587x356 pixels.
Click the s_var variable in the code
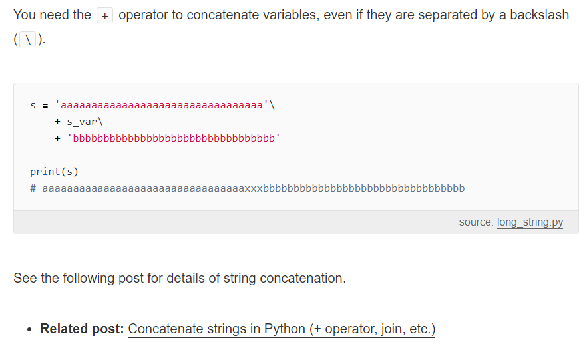coord(83,122)
